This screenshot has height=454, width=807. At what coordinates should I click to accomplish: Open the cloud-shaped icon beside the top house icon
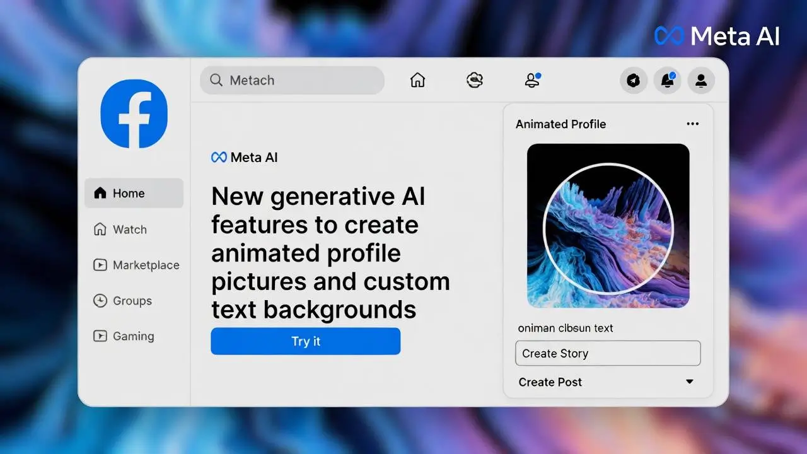pyautogui.click(x=475, y=80)
